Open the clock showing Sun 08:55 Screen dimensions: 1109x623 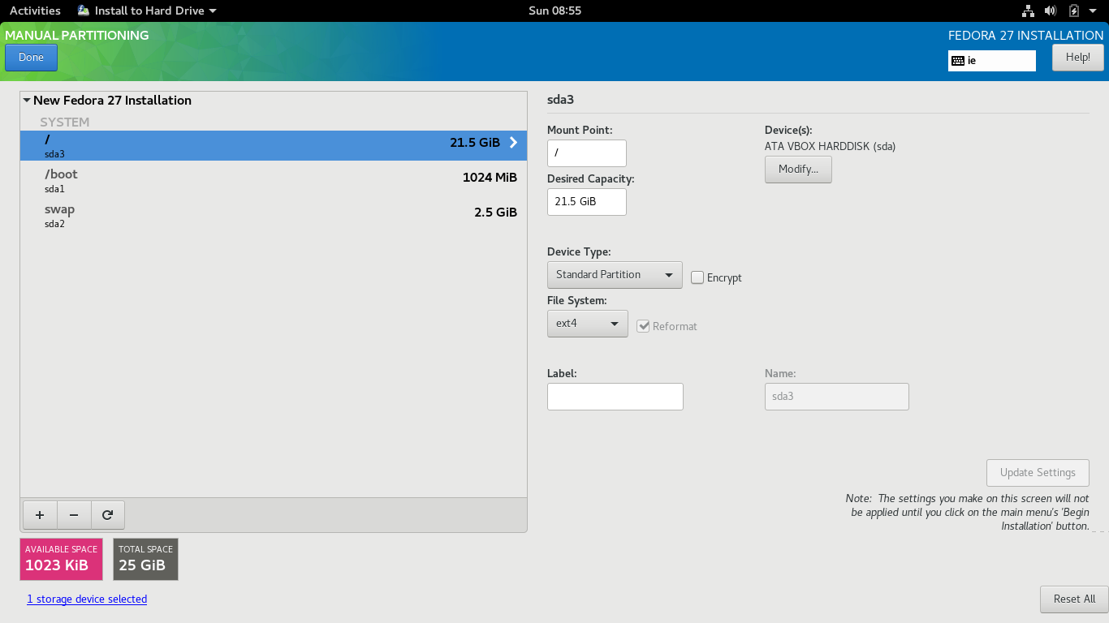[554, 11]
